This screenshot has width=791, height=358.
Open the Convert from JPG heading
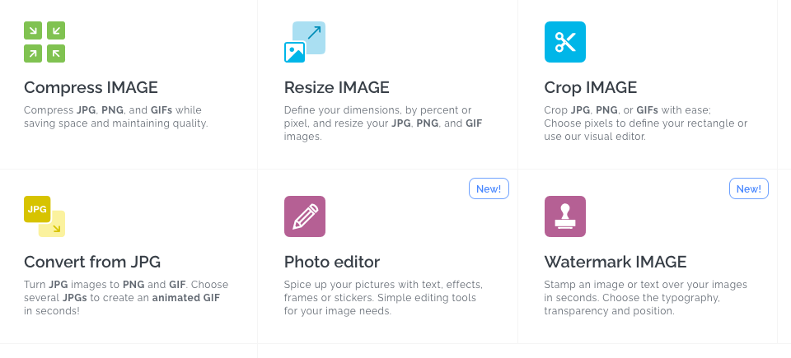pyautogui.click(x=92, y=263)
